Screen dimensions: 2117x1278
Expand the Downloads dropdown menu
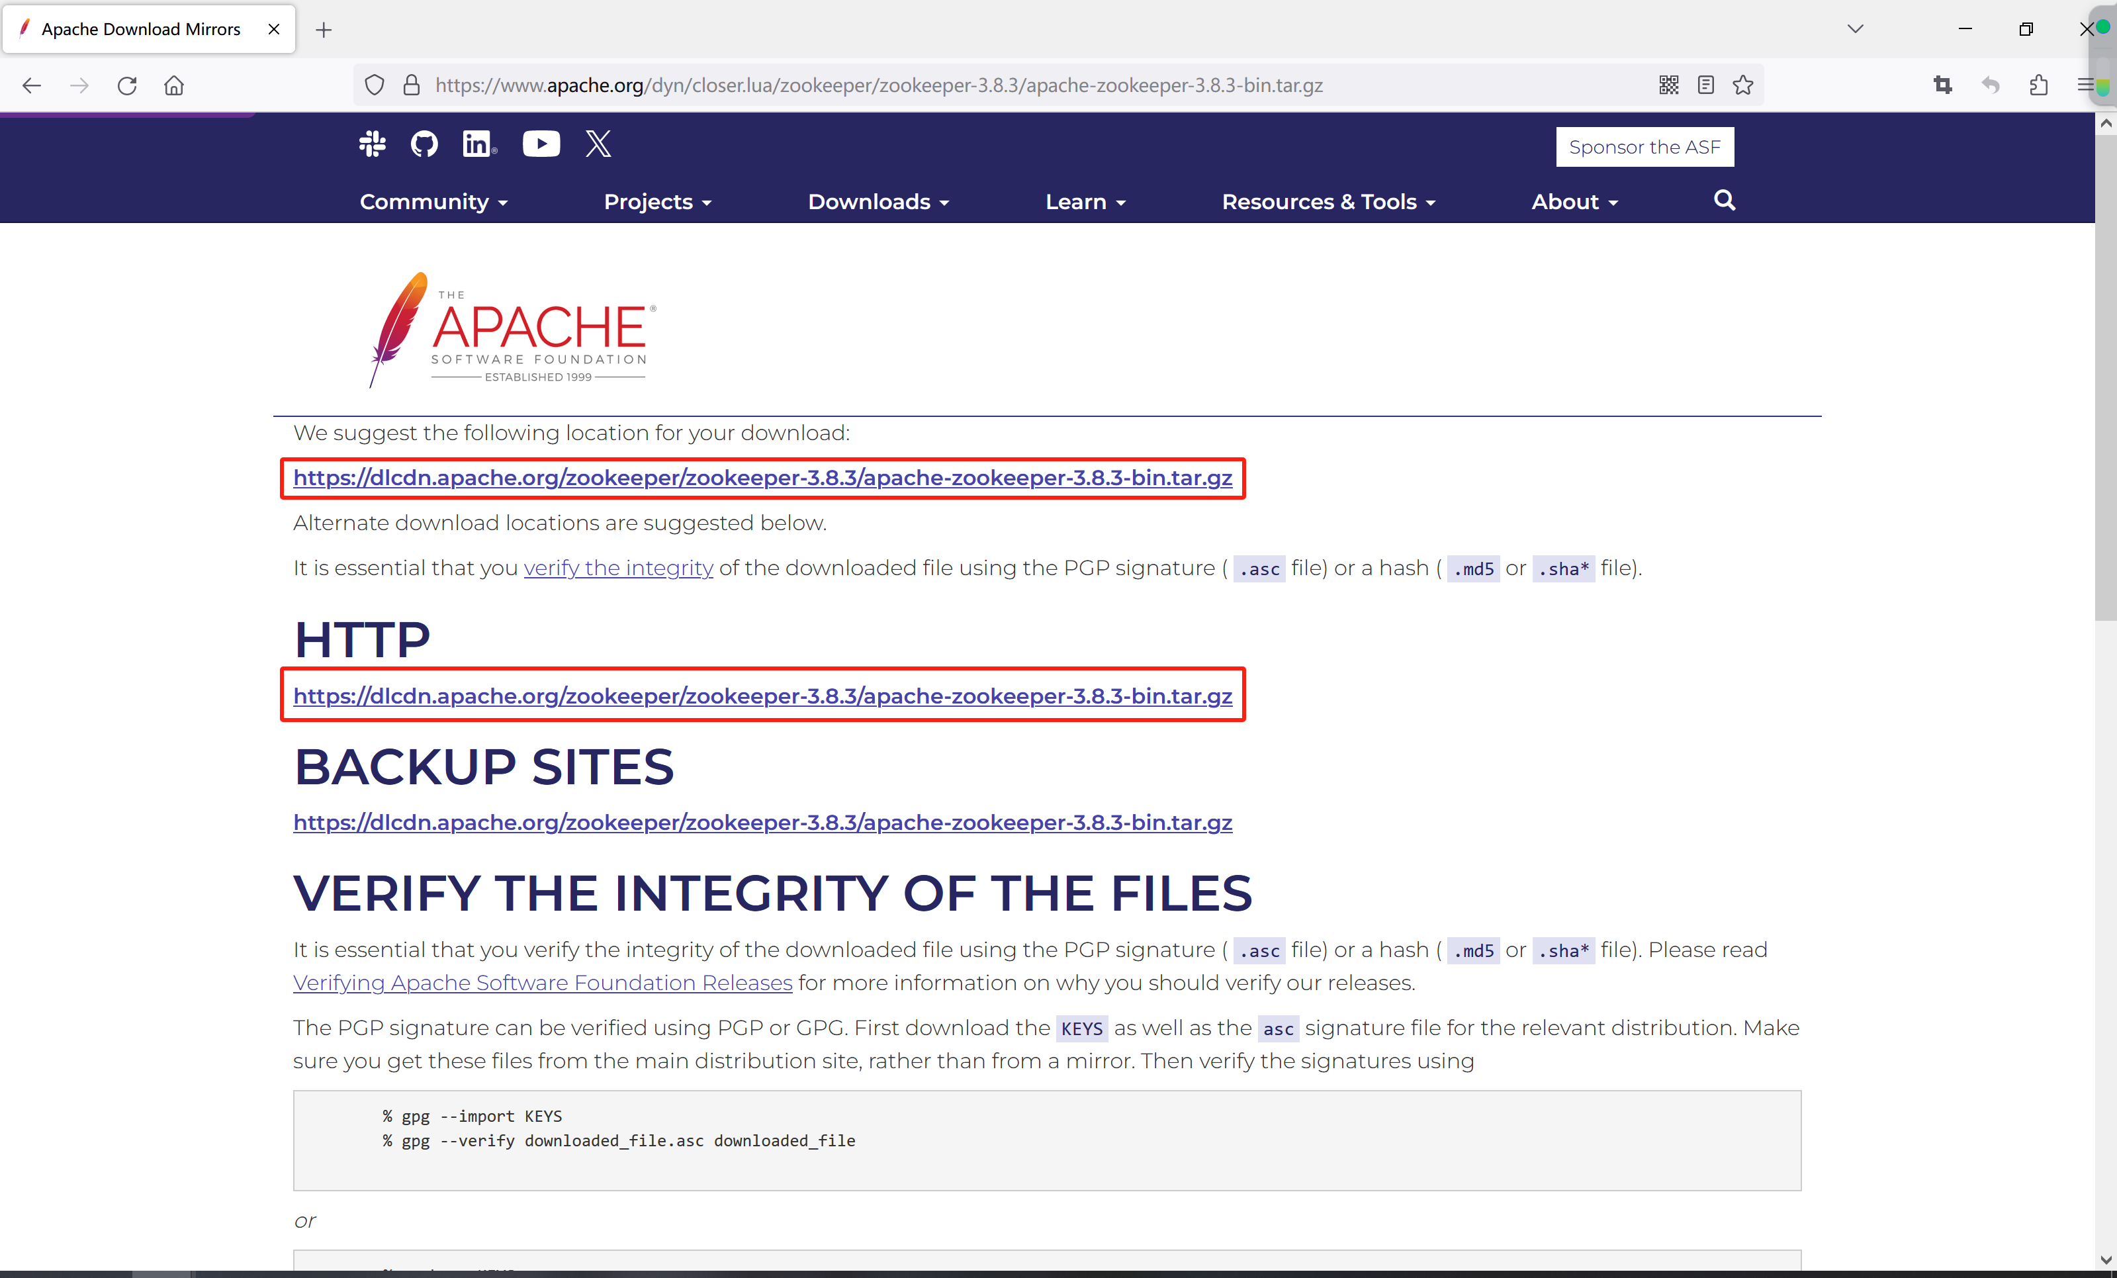click(878, 202)
